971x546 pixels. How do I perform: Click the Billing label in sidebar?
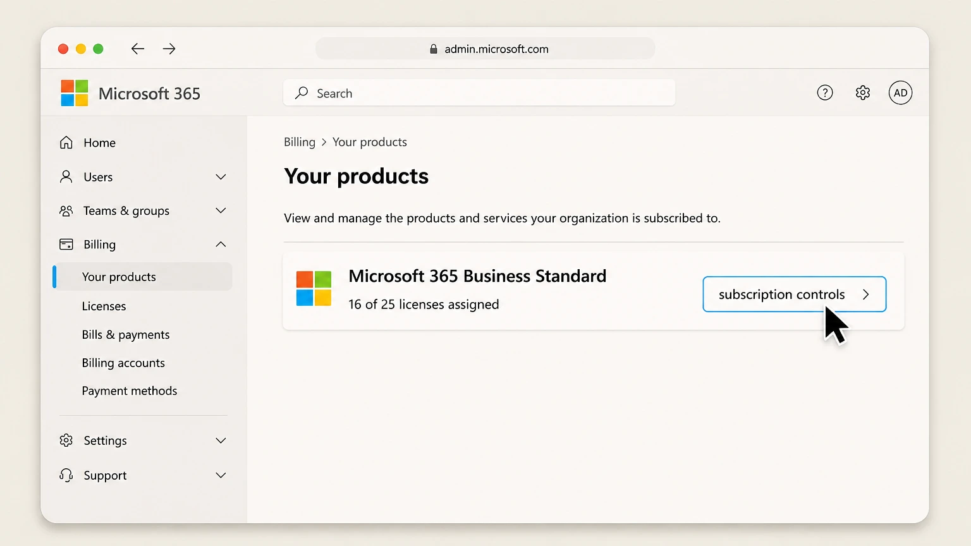pos(99,244)
